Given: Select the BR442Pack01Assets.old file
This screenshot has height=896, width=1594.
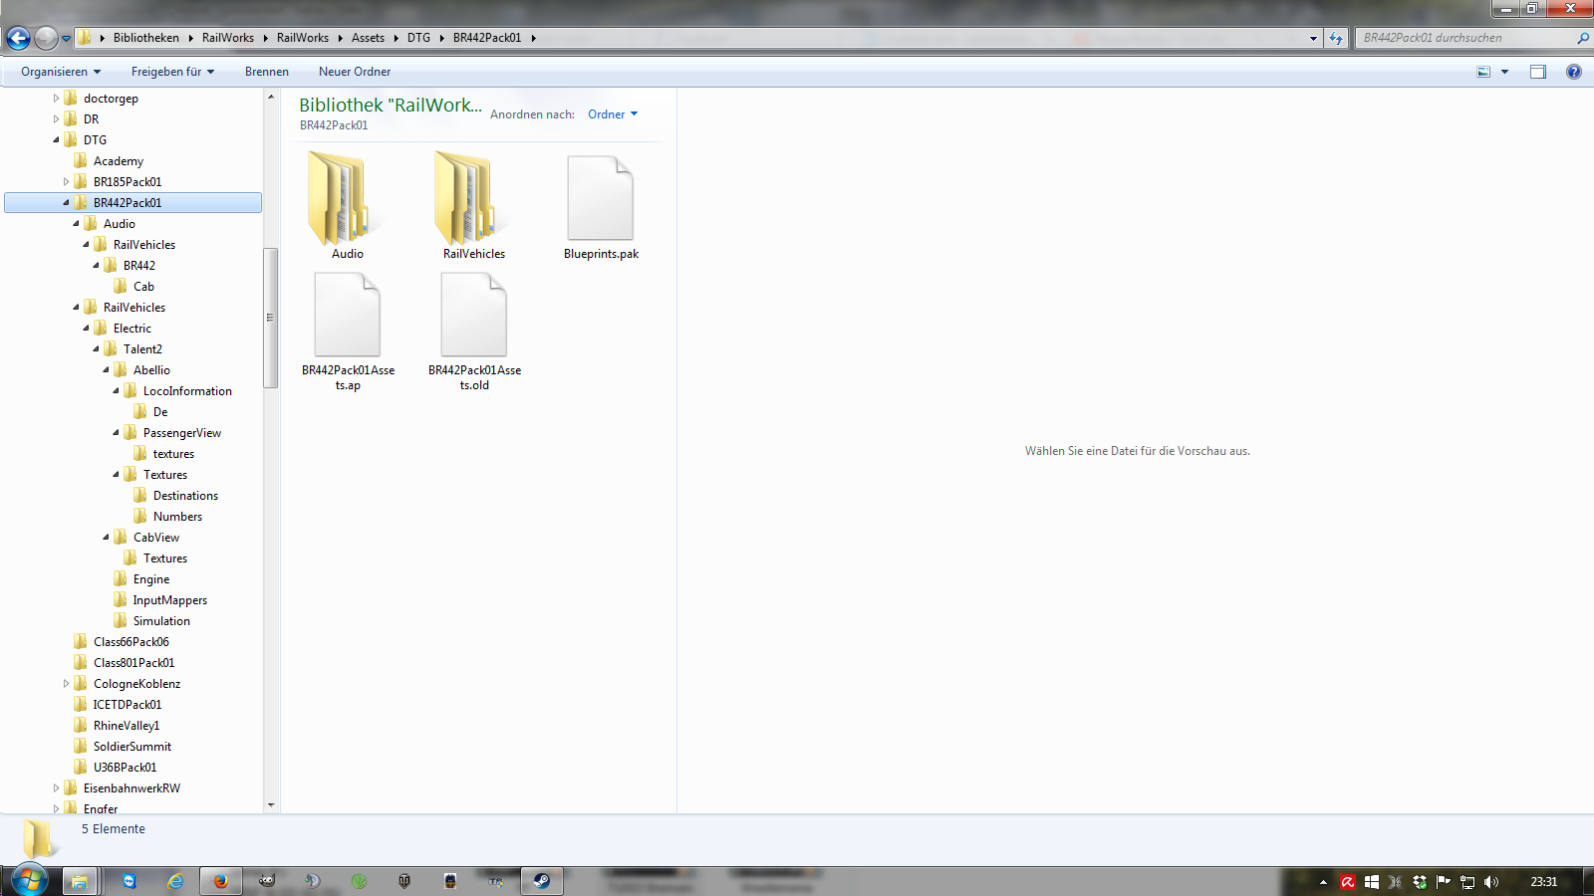Looking at the screenshot, I should click(x=474, y=332).
